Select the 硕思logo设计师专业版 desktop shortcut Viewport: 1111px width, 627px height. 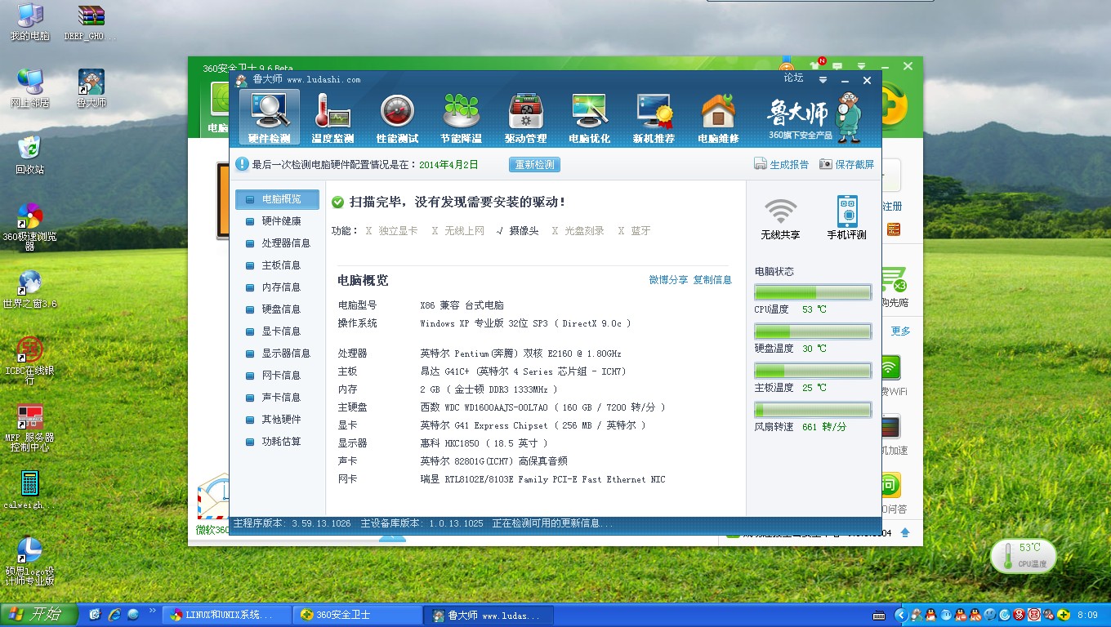coord(30,561)
